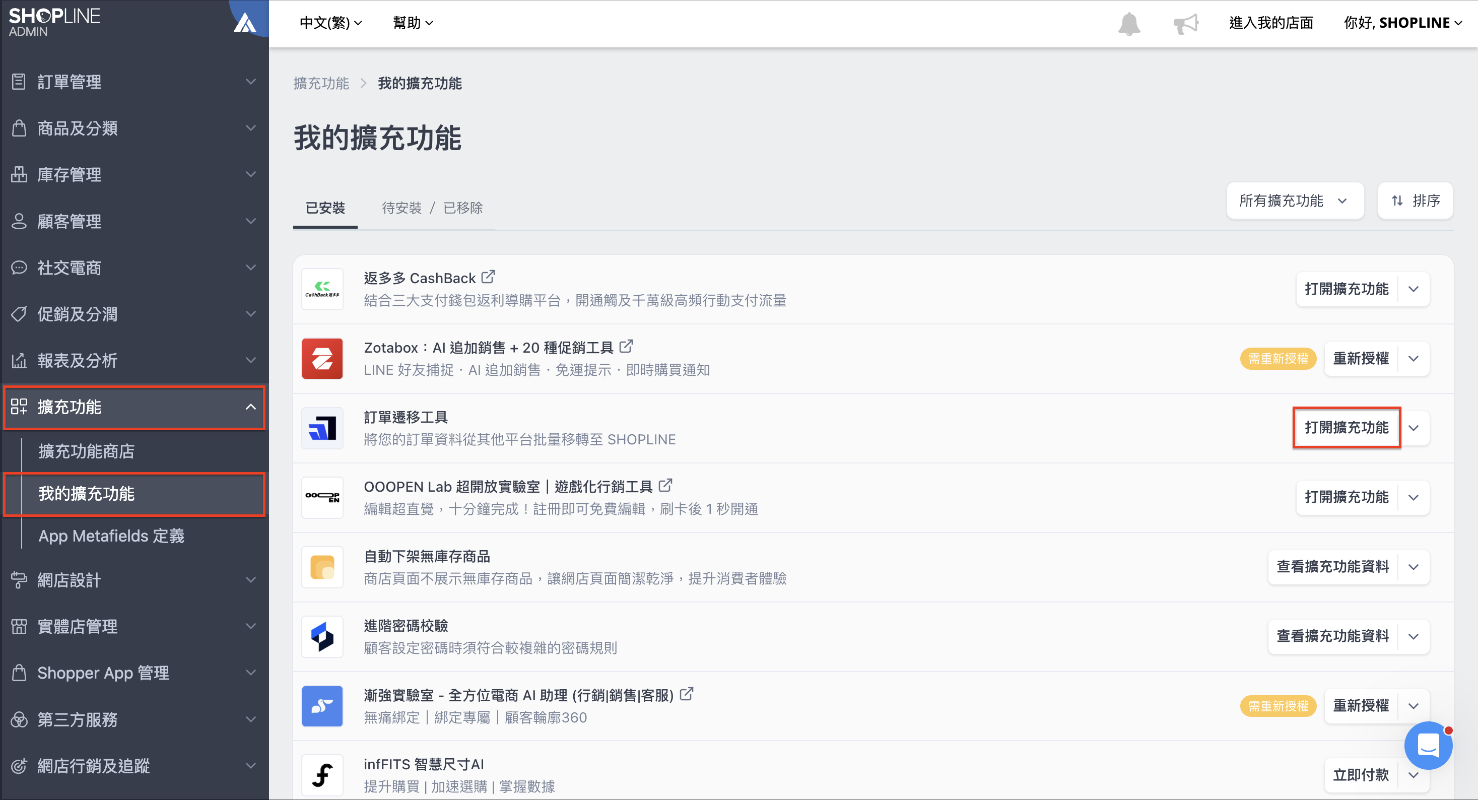Screen dimensions: 1478x800
Task: Click the 顧客管理 person icon
Action: [19, 221]
